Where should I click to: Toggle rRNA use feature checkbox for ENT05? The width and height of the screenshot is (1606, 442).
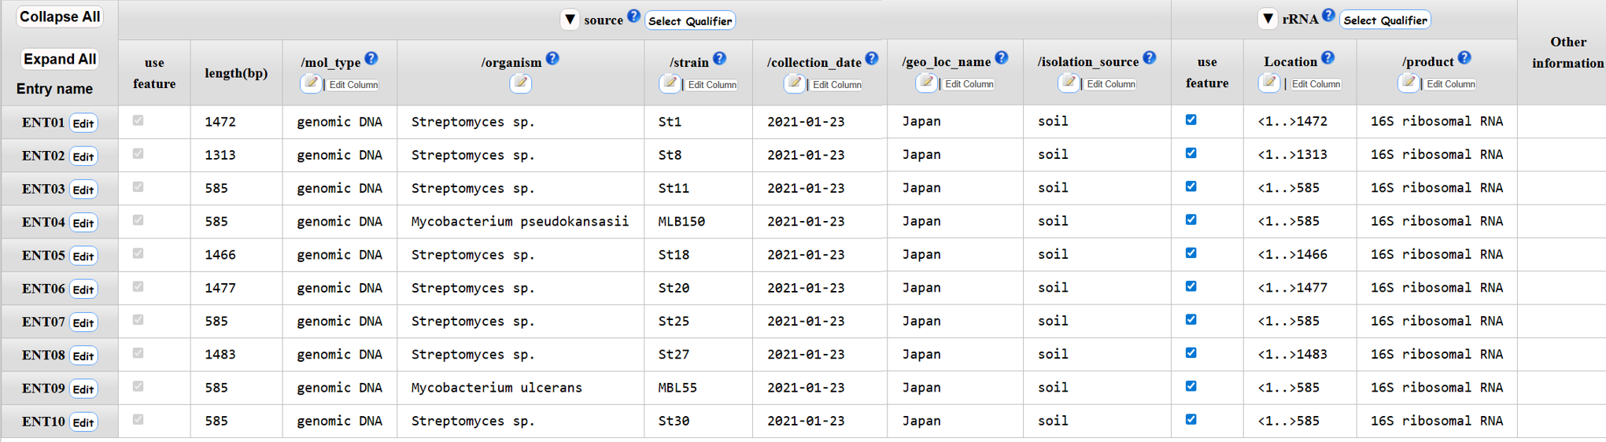tap(1191, 253)
